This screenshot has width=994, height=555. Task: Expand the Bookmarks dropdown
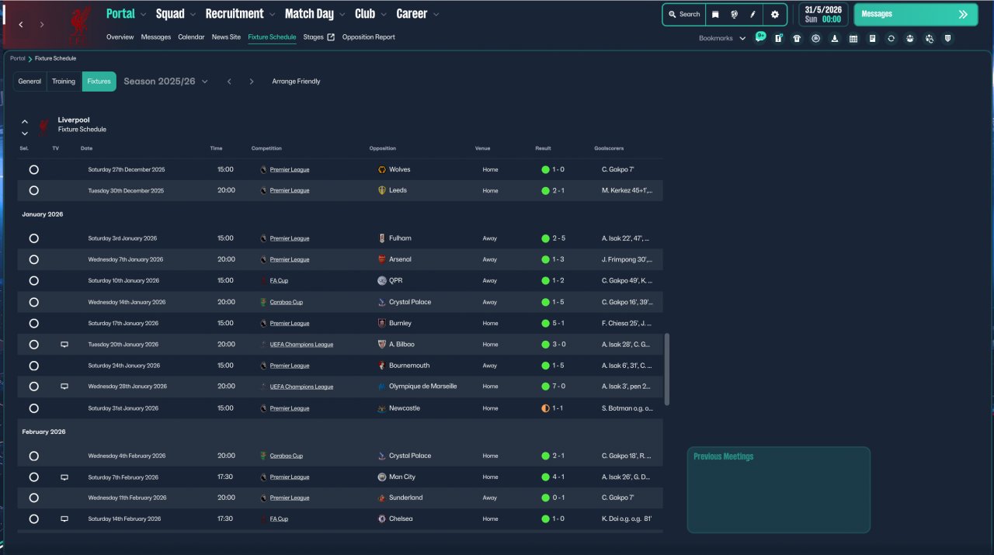click(721, 38)
